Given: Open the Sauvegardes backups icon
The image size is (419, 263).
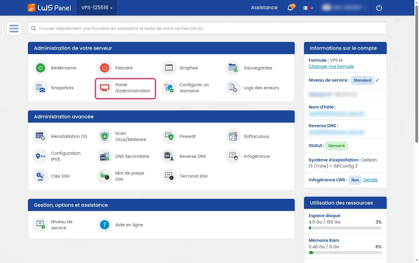Looking at the screenshot, I should [233, 68].
